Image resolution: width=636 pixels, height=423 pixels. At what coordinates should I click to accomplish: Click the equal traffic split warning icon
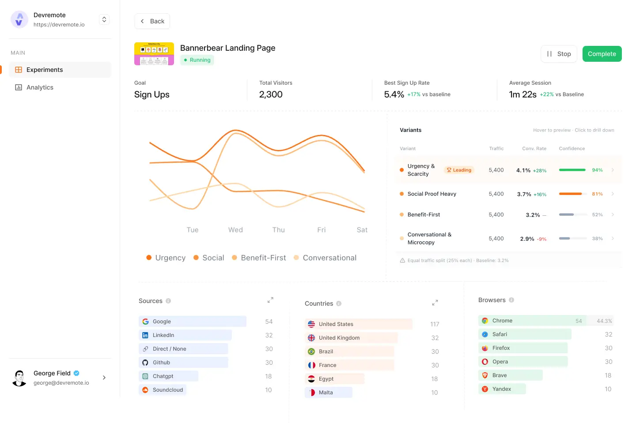point(402,260)
